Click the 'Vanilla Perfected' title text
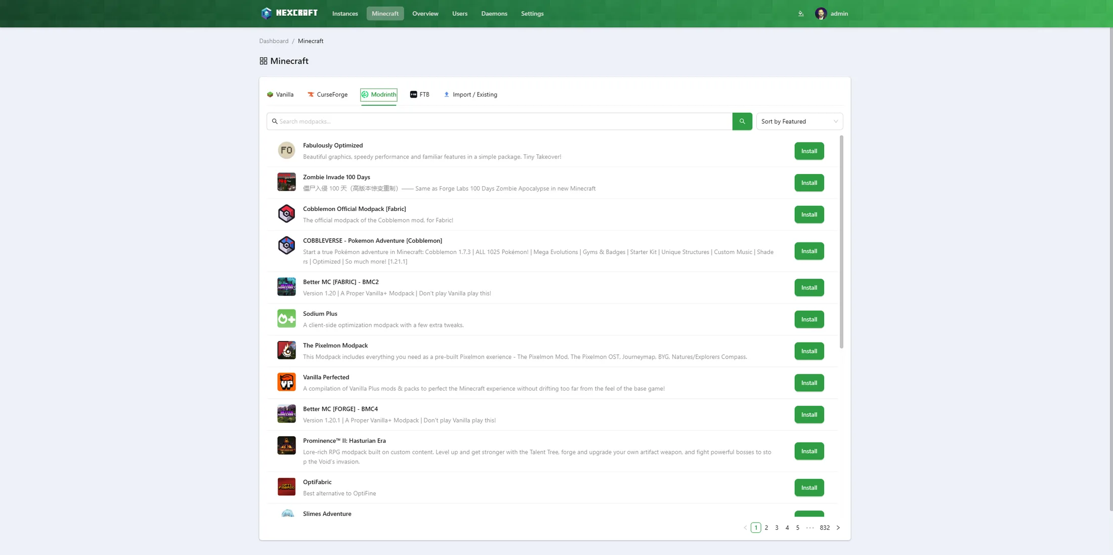The image size is (1113, 555). pos(326,377)
